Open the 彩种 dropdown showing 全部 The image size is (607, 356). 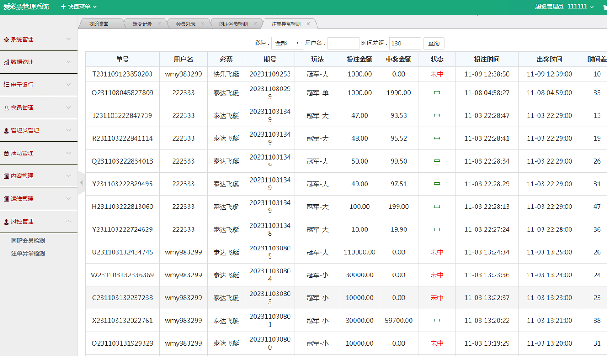[287, 43]
